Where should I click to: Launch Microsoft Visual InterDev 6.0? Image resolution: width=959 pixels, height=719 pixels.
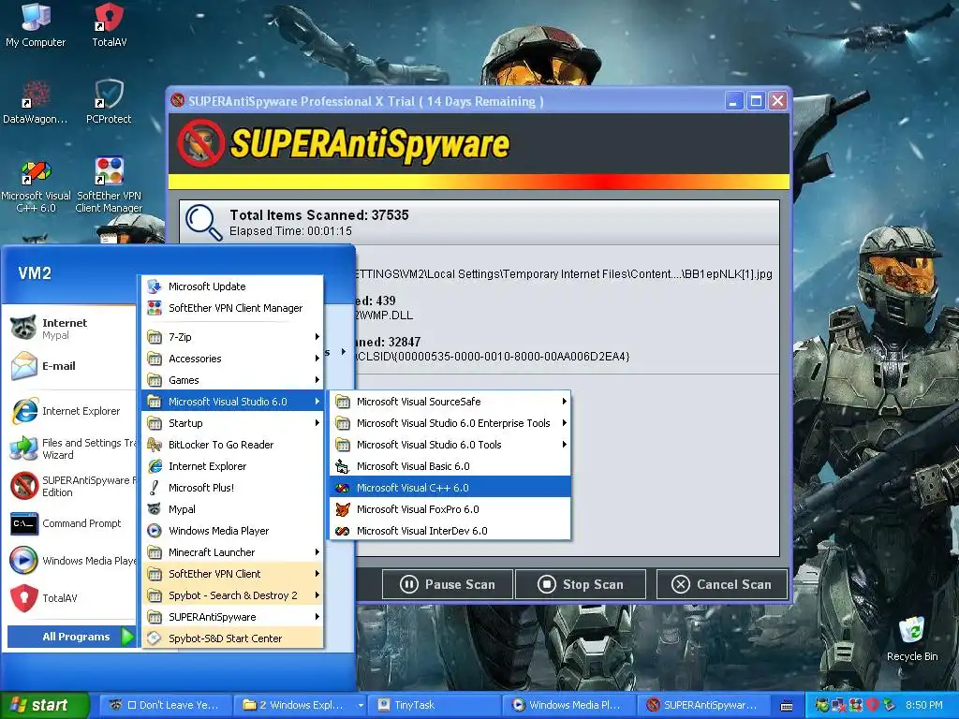[x=450, y=531]
